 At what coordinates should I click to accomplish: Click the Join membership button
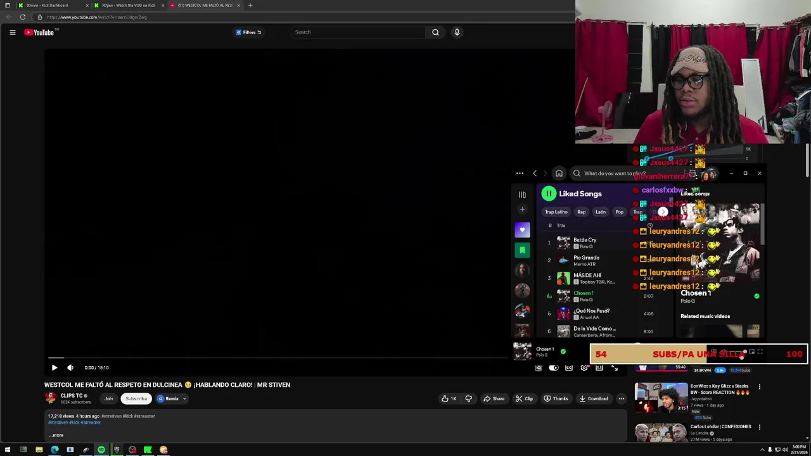pos(108,398)
